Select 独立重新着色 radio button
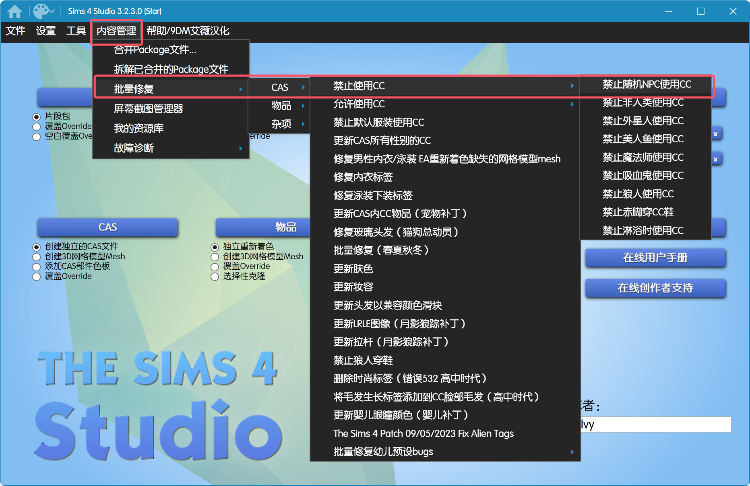Image resolution: width=750 pixels, height=486 pixels. coord(215,247)
